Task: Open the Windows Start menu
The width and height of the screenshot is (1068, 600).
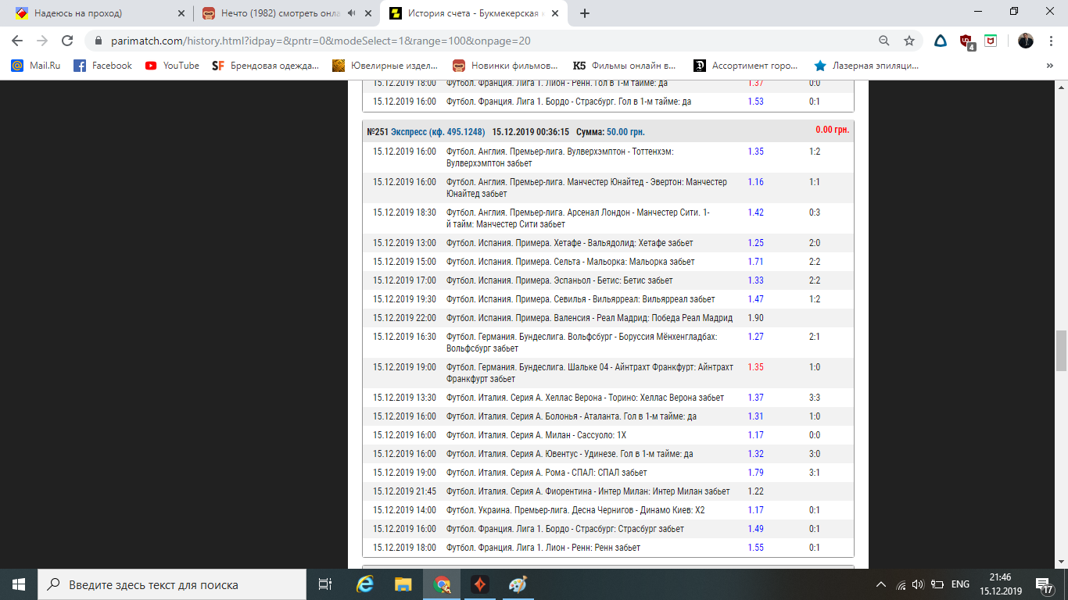Action: [19, 584]
